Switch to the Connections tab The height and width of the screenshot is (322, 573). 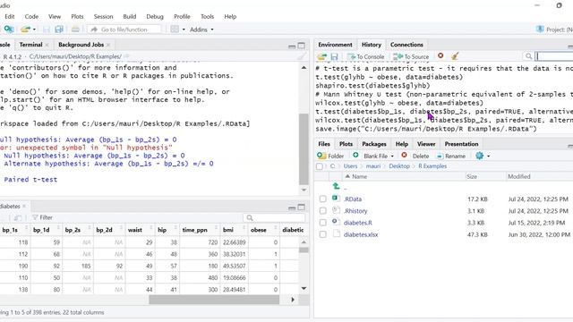click(406, 45)
